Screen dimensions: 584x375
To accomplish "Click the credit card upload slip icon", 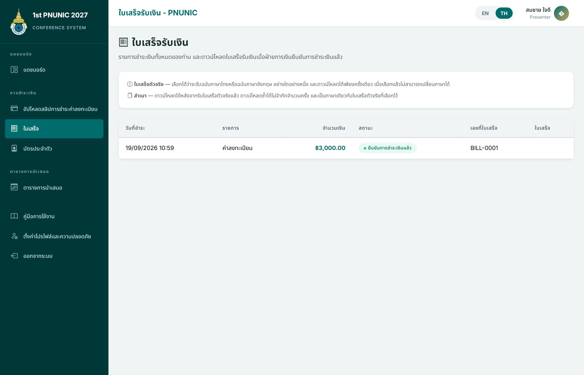I will coord(14,109).
